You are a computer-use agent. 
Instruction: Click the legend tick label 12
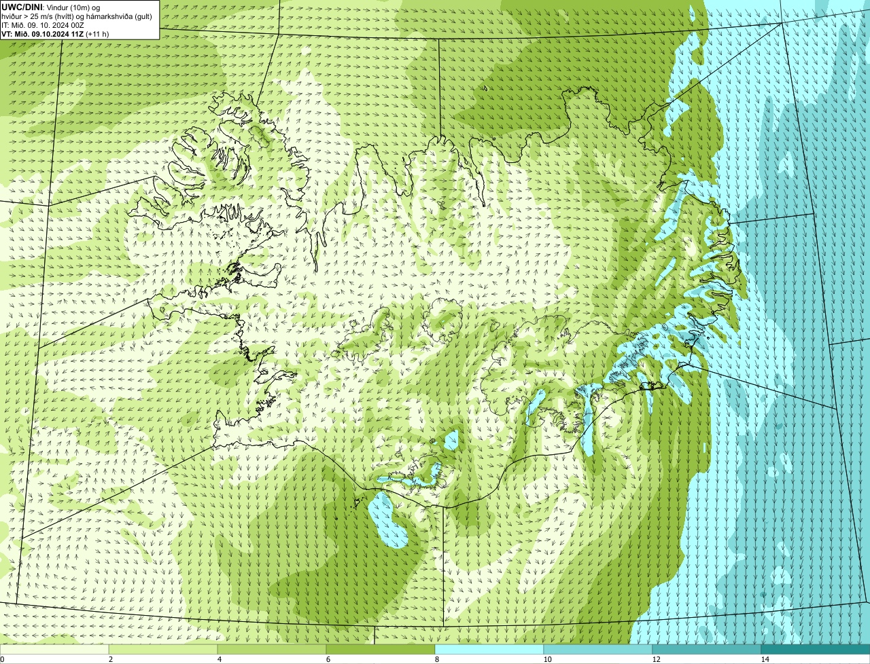(x=656, y=659)
